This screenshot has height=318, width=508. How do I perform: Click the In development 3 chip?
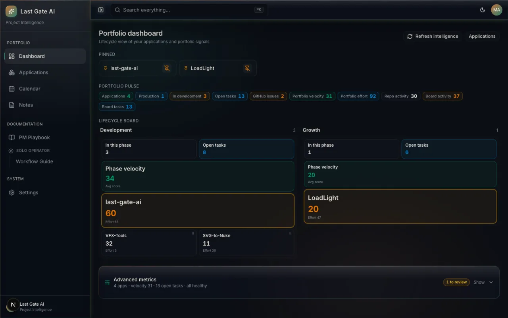(190, 96)
